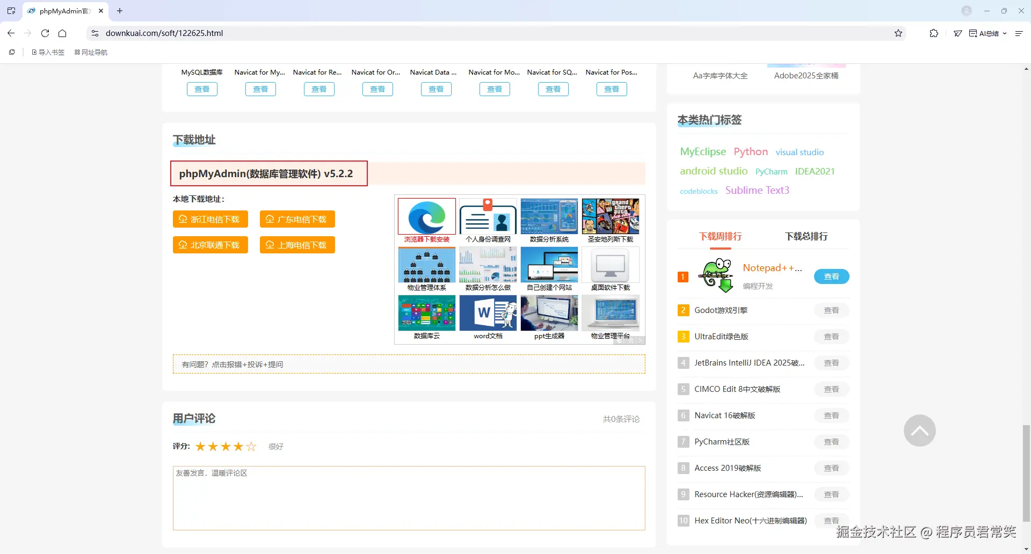Click 查看 under Navicat for Or...

point(377,89)
